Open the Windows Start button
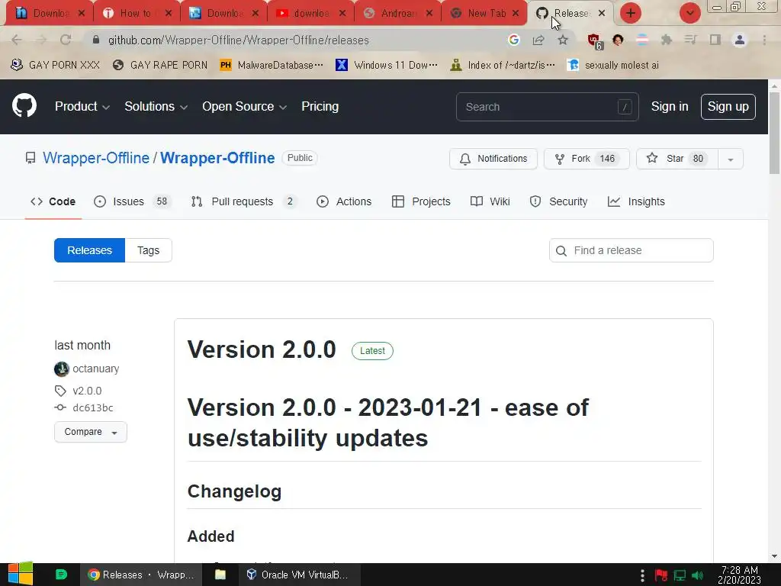The height and width of the screenshot is (586, 781). point(21,574)
